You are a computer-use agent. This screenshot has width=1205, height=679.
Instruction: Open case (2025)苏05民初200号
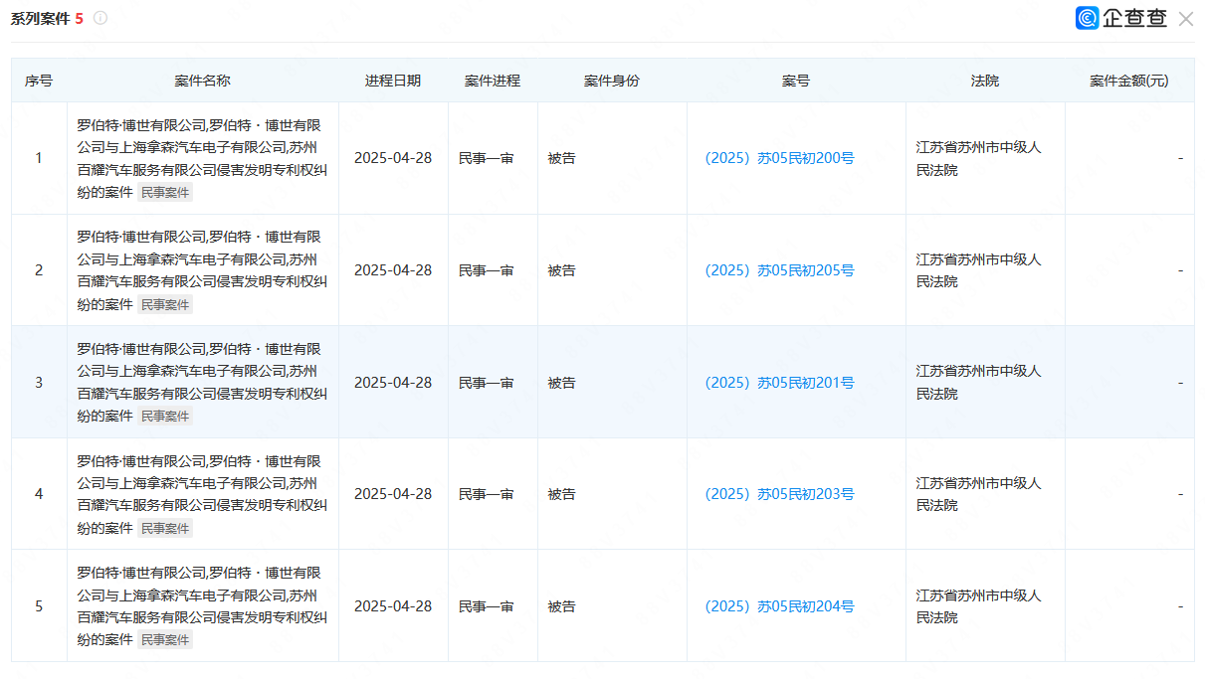pos(779,158)
